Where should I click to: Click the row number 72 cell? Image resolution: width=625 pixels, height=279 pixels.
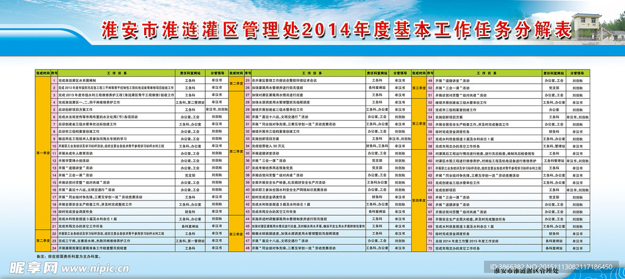click(430, 248)
